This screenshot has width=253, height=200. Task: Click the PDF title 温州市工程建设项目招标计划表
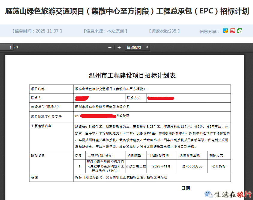tap(132, 76)
